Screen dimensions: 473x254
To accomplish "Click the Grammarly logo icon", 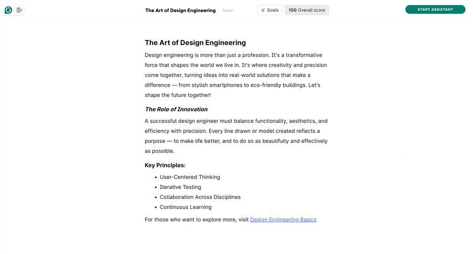I will point(8,10).
